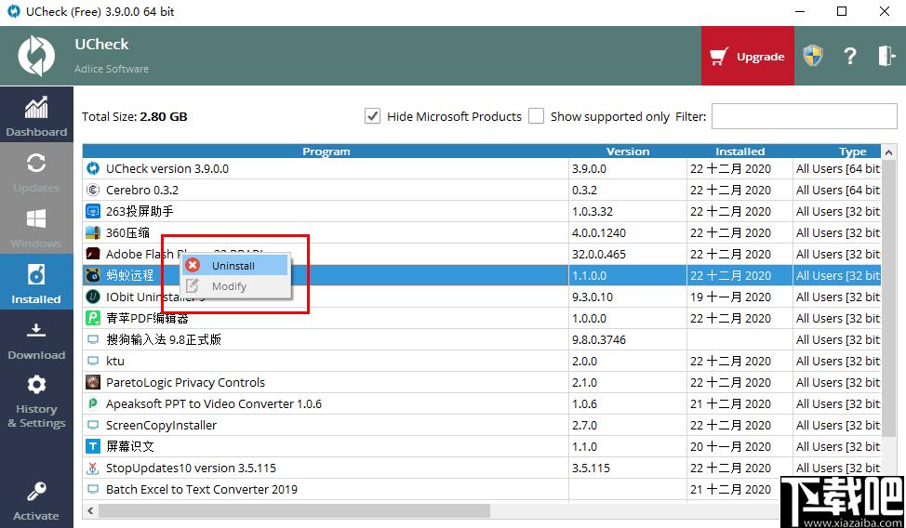Click the 青苹PDF编辑器 program icon
This screenshot has width=906, height=528.
[92, 318]
